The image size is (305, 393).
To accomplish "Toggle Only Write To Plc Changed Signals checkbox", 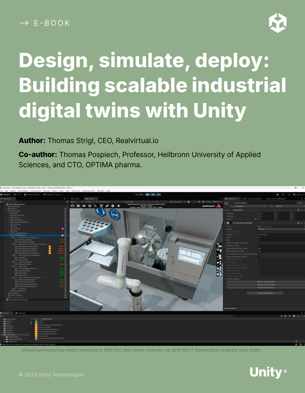I will coord(259,254).
